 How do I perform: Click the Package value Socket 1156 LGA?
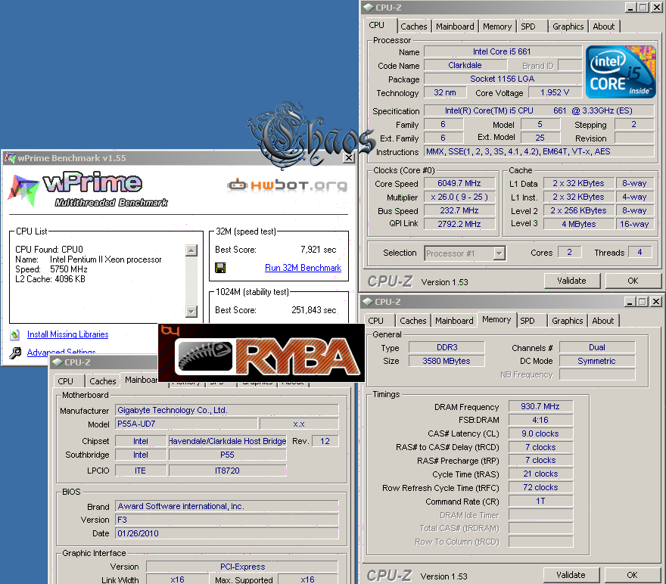point(503,79)
